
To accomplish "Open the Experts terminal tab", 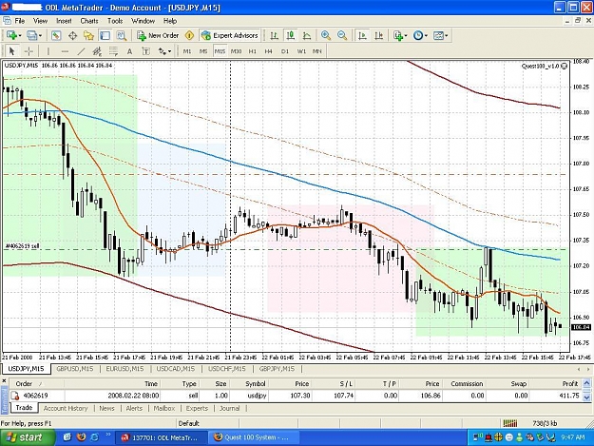I will coord(197,408).
